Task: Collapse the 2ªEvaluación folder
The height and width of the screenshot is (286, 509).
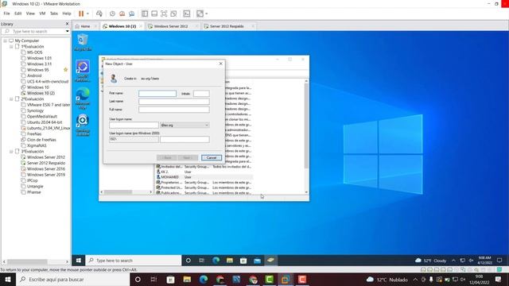Action: (x=11, y=99)
